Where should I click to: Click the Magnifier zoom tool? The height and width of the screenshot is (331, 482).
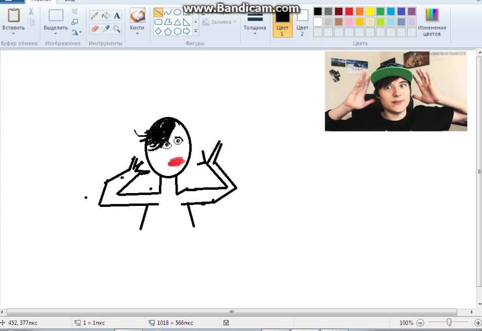tap(117, 29)
